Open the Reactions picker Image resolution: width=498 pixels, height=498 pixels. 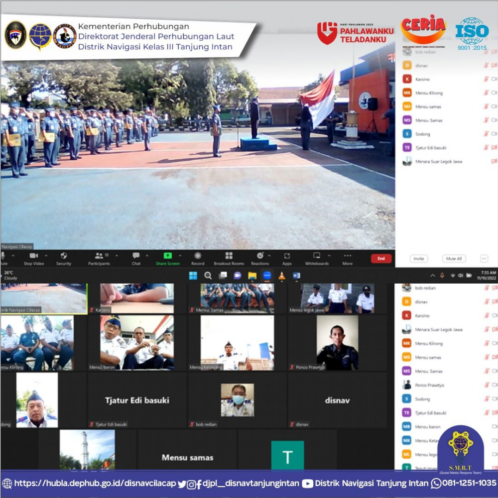tap(260, 259)
